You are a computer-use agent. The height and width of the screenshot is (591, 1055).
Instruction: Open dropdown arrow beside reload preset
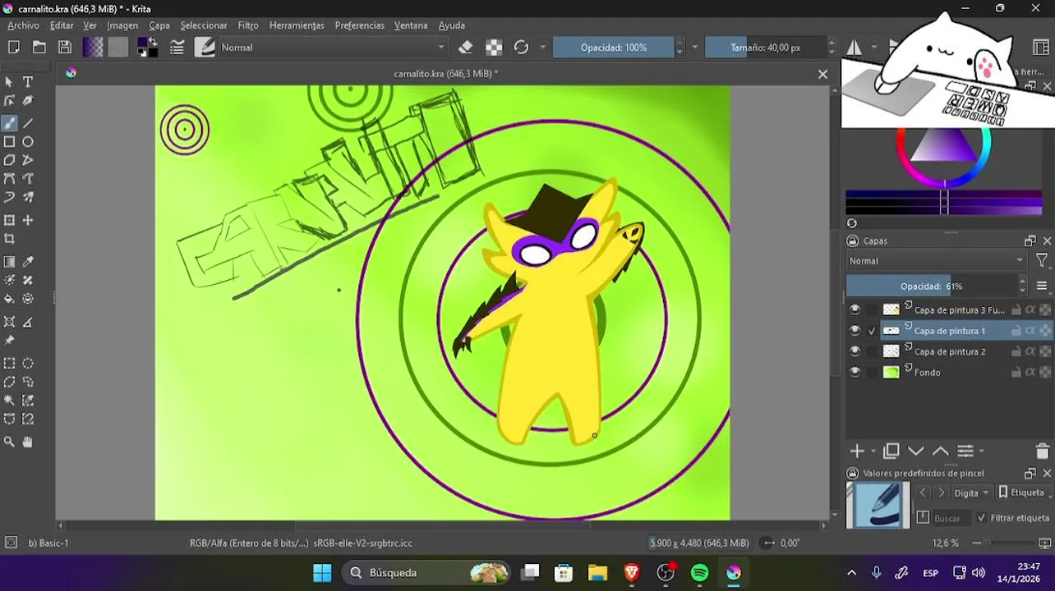[543, 48]
